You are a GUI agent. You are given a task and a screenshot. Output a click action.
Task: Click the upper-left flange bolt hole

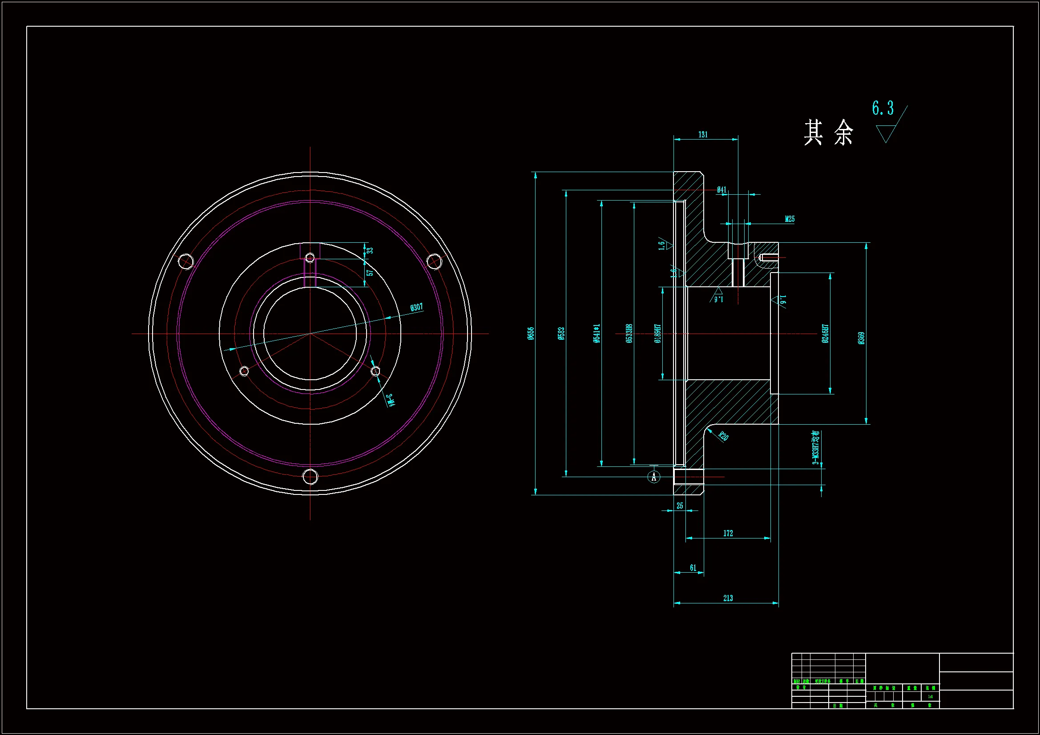[x=186, y=261]
